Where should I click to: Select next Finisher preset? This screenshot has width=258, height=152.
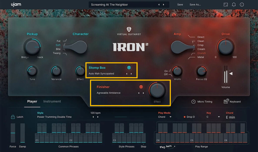(x=143, y=93)
